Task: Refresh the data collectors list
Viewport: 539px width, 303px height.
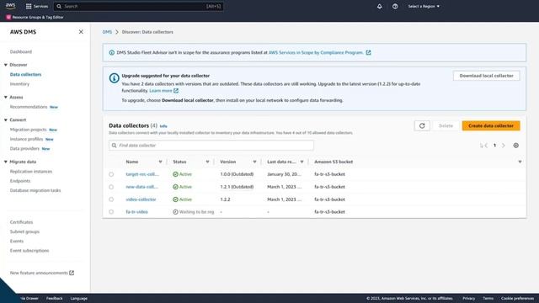Action: 422,125
